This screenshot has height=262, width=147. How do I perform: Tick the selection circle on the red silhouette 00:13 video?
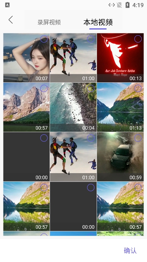pos(138,39)
